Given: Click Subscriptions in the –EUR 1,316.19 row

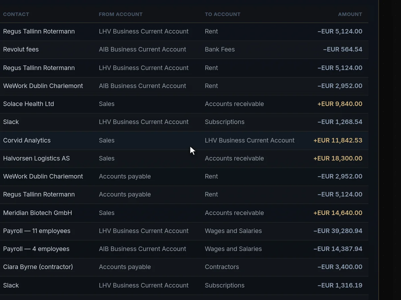Looking at the screenshot, I should [225, 285].
